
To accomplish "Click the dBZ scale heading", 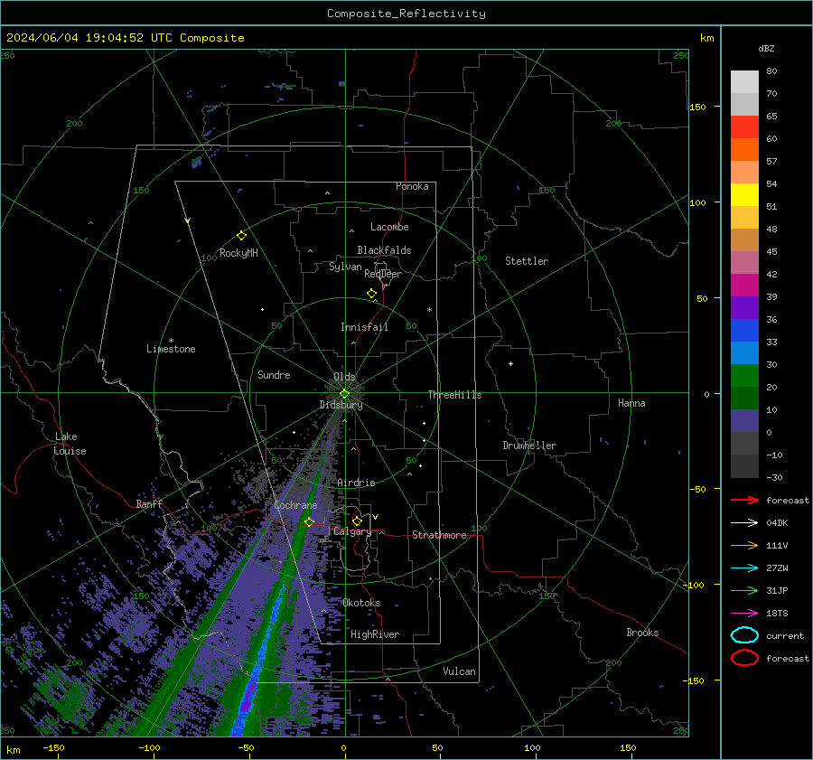I will point(766,48).
